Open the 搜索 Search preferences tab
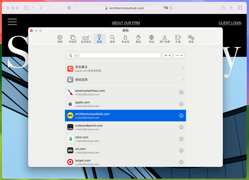249x180 pixels. pos(112,39)
